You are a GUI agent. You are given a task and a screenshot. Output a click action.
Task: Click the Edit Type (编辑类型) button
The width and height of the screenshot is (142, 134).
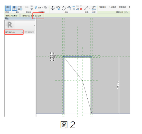click(29, 32)
